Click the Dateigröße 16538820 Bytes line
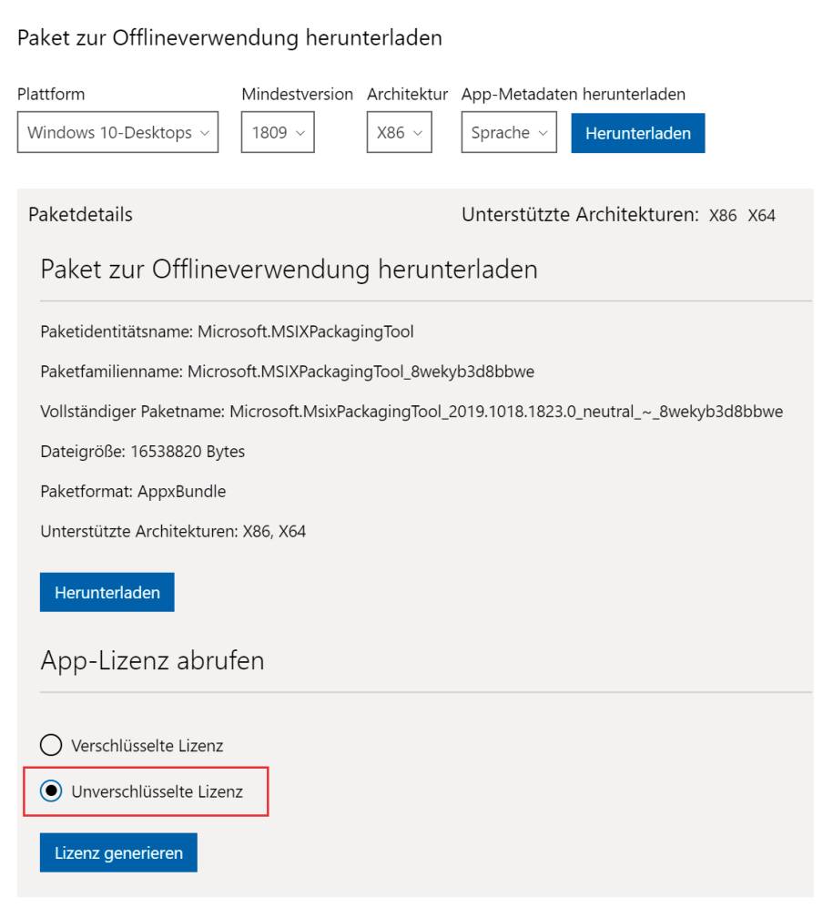833x918 pixels. coord(143,452)
